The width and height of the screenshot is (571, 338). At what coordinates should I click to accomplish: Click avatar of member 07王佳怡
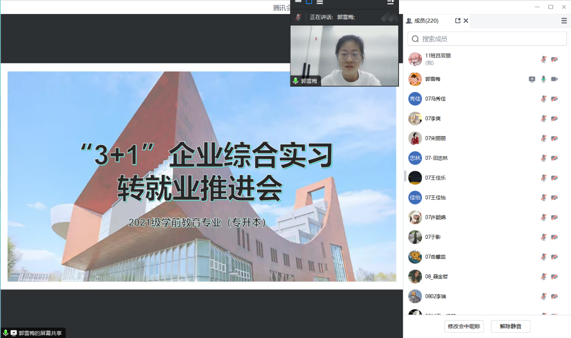tap(415, 197)
